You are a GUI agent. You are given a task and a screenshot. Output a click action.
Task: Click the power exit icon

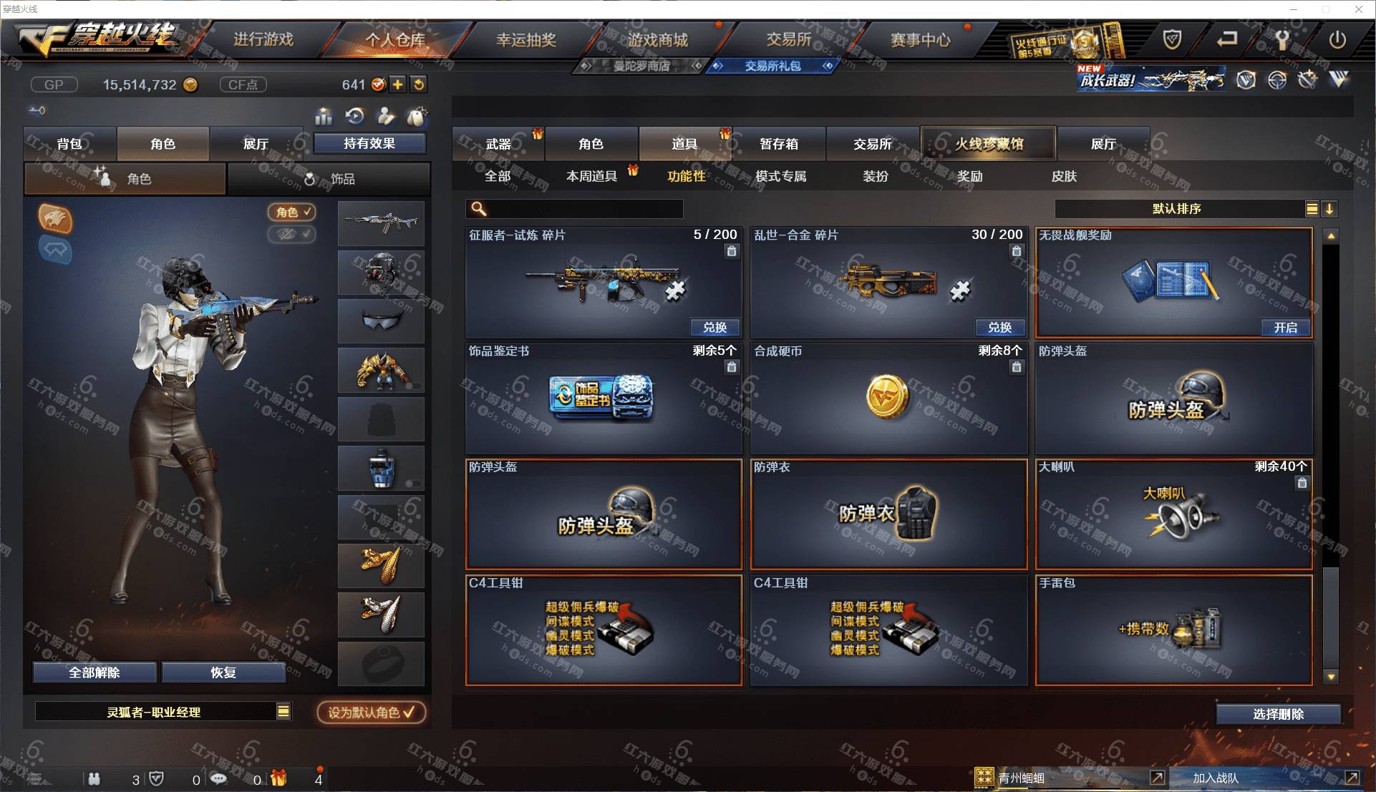(x=1337, y=40)
